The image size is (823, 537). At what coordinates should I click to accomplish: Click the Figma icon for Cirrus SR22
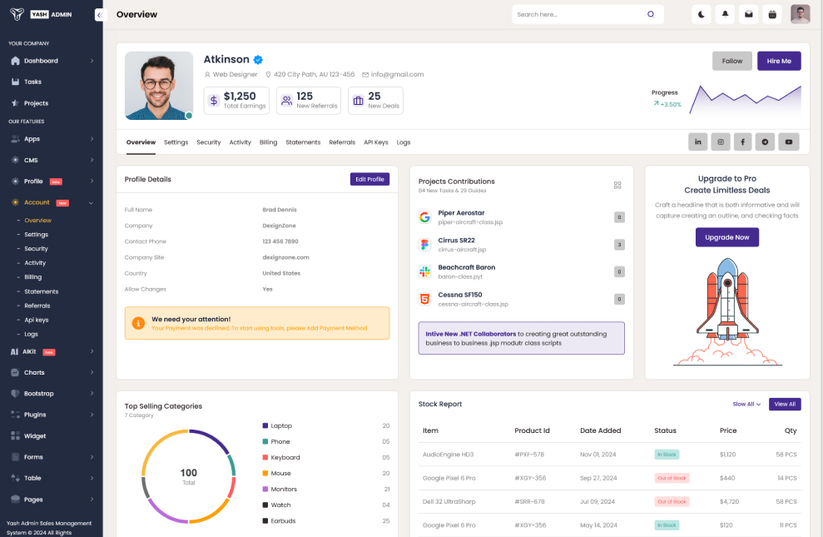coord(424,244)
